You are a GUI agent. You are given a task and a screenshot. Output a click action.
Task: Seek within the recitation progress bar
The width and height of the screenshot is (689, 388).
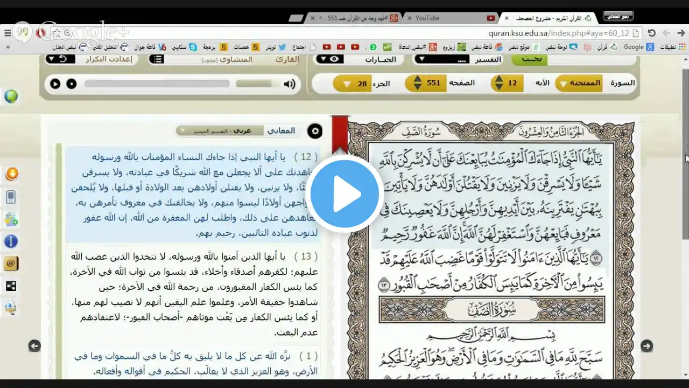coord(157,84)
